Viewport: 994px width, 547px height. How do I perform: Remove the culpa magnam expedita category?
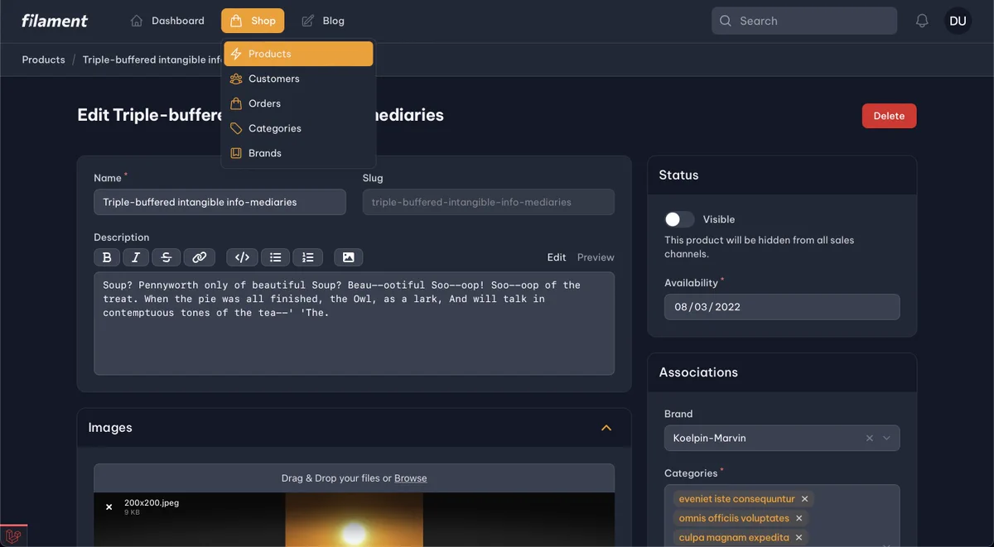(799, 537)
